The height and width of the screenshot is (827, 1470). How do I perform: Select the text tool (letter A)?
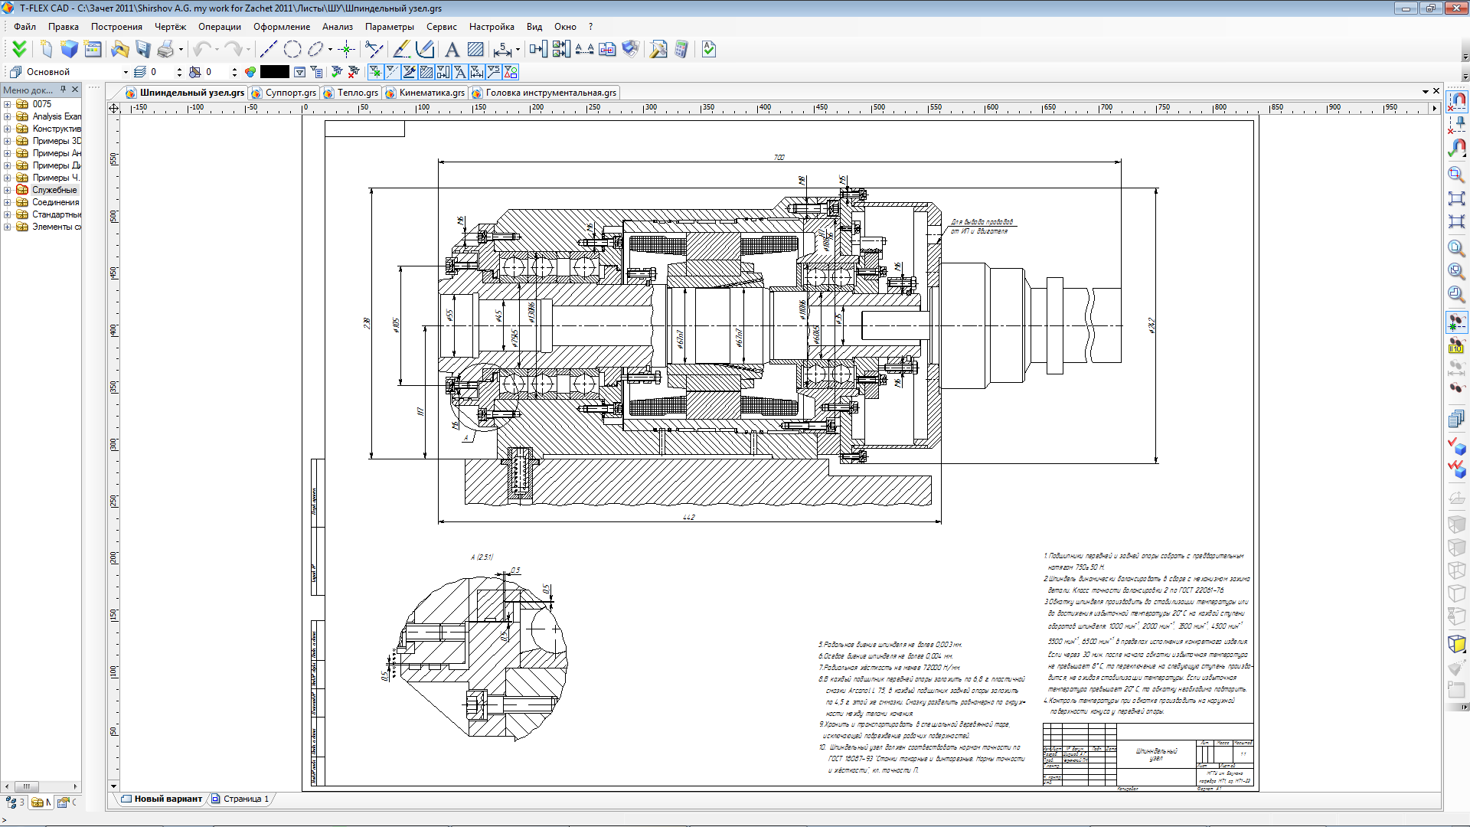coord(452,49)
